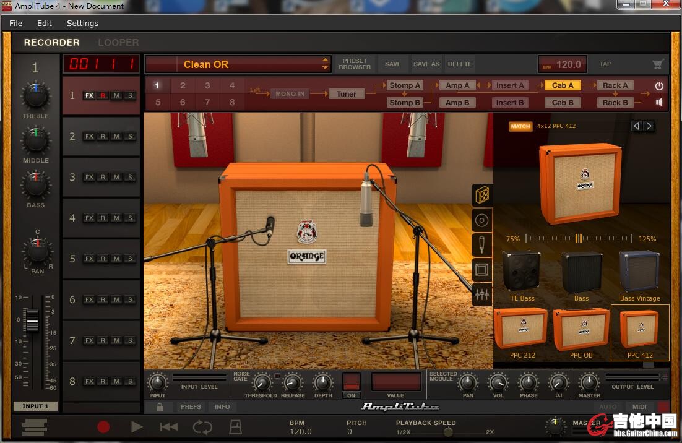Open the microphone selection icon
682x443 pixels.
(x=482, y=245)
